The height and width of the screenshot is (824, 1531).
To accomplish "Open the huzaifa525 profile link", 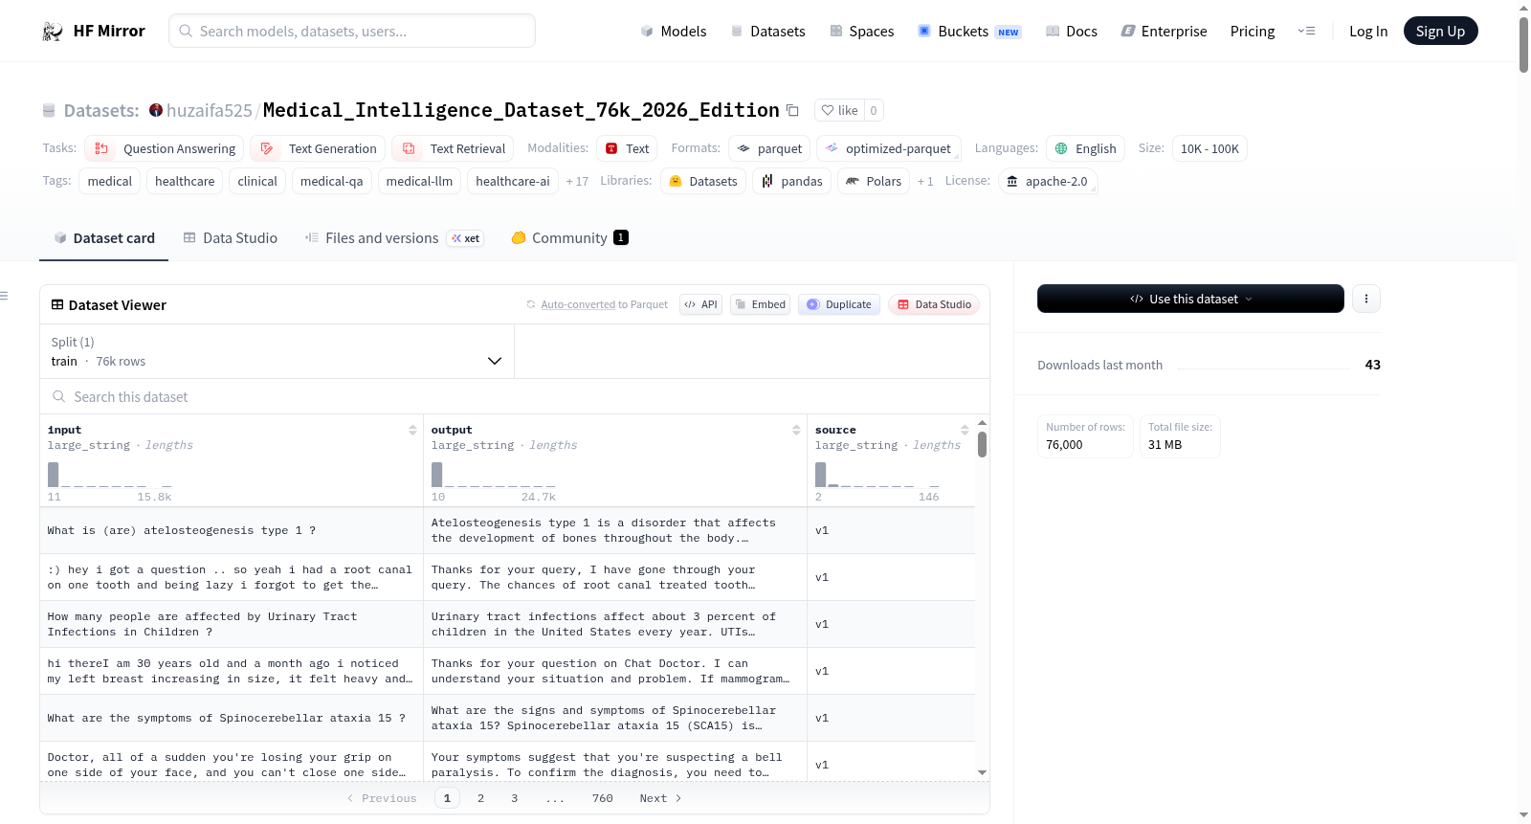I will click(x=210, y=110).
